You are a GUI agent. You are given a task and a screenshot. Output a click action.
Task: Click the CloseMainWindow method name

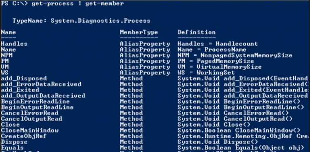pyautogui.click(x=29, y=131)
